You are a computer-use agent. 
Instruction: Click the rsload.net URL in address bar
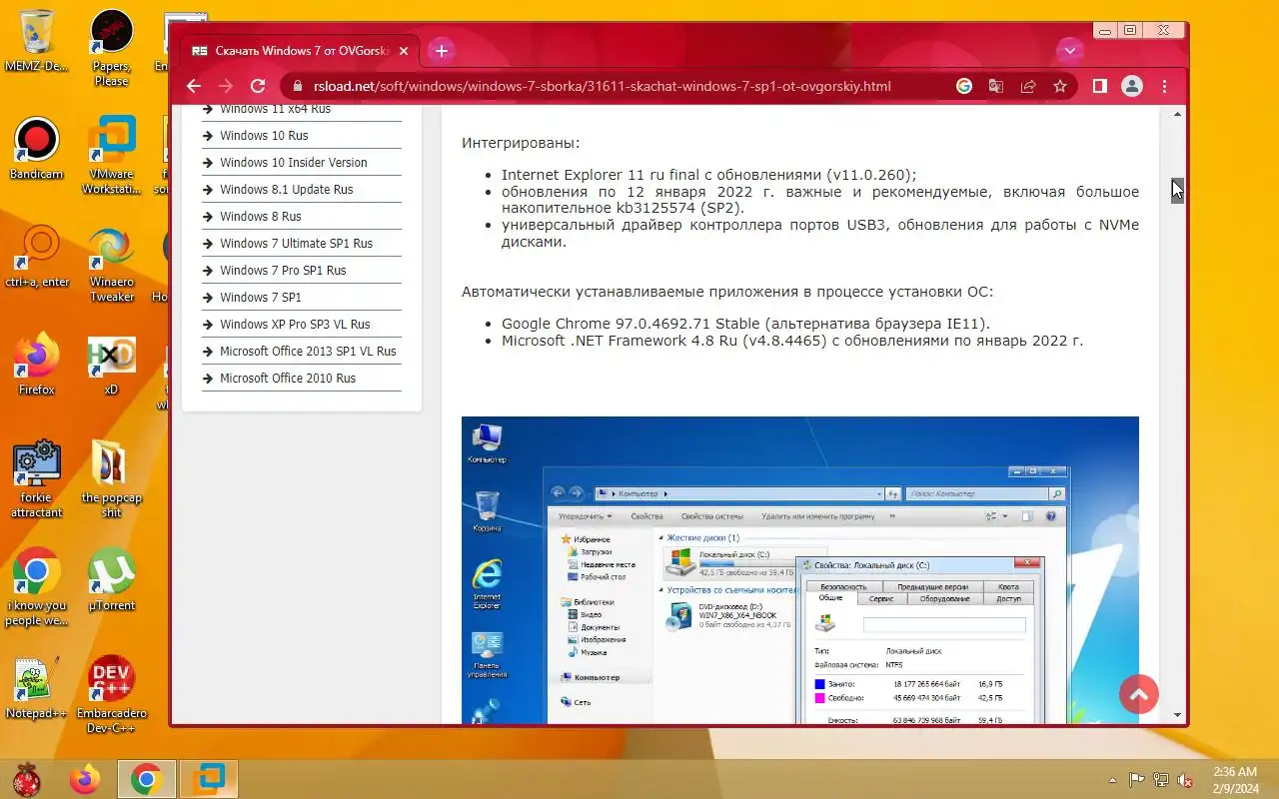602,86
